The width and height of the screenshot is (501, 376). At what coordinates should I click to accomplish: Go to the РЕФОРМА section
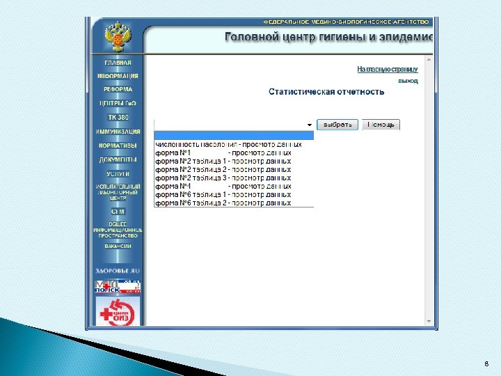coord(118,89)
